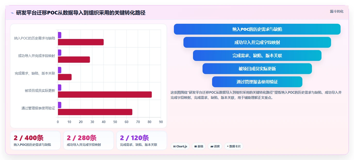Click y-axis label 纳入POC的历史需求与缺陷

[35, 38]
